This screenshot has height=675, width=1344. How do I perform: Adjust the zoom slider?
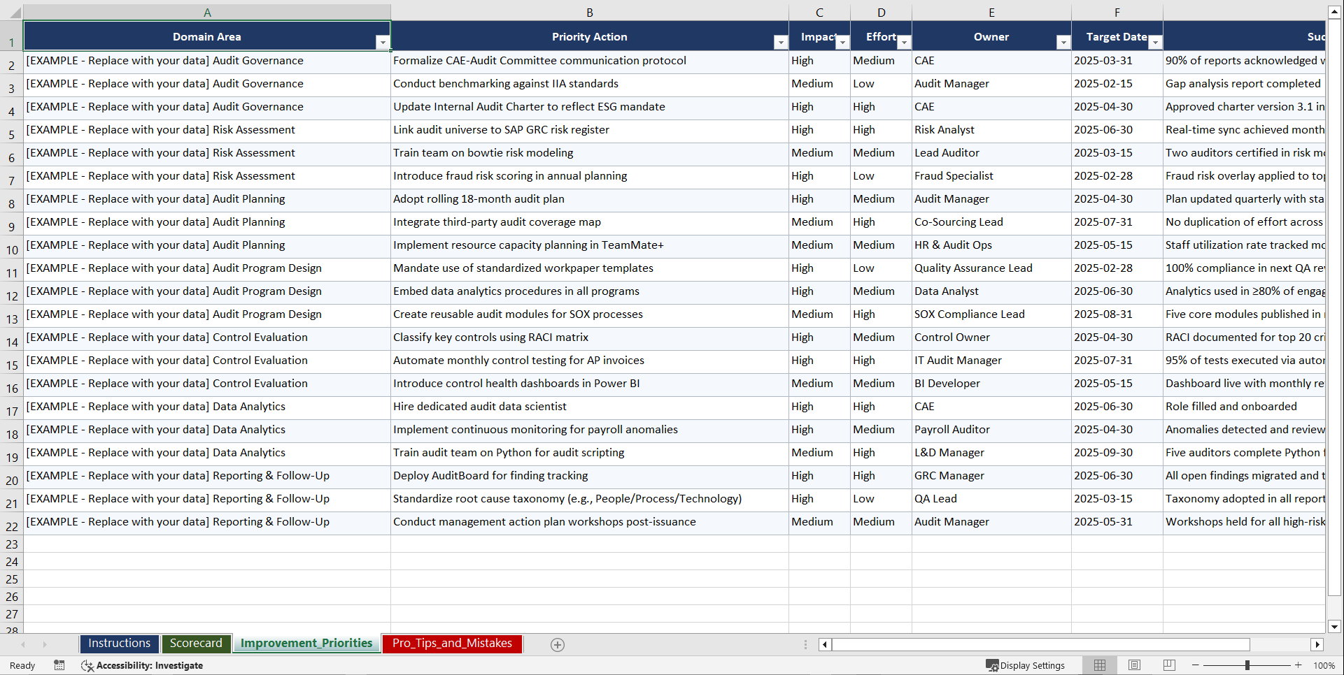click(1248, 665)
